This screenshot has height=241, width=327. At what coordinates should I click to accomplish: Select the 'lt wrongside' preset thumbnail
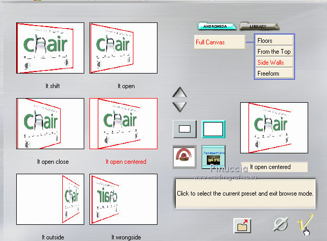pyautogui.click(x=123, y=199)
